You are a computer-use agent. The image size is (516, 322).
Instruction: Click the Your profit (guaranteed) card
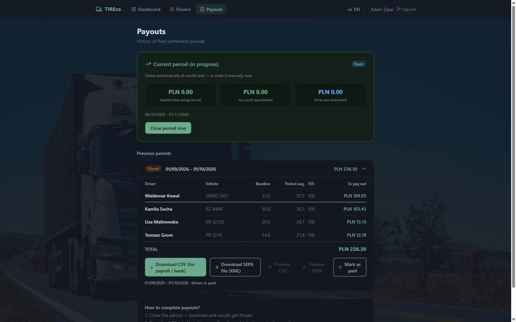click(x=255, y=95)
